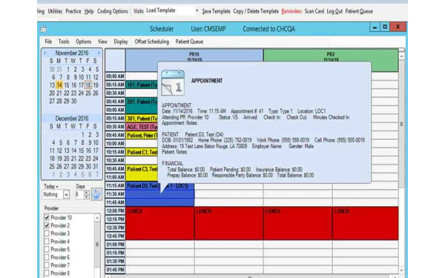Open the Display menu

pyautogui.click(x=121, y=42)
